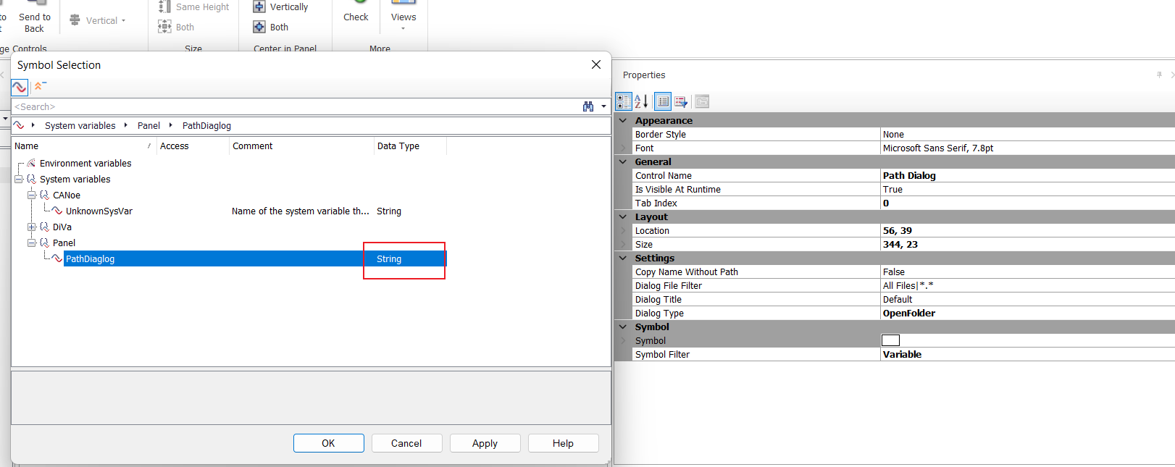This screenshot has height=467, width=1175.
Task: Click Apply in the Symbol Selection dialog
Action: click(x=485, y=443)
